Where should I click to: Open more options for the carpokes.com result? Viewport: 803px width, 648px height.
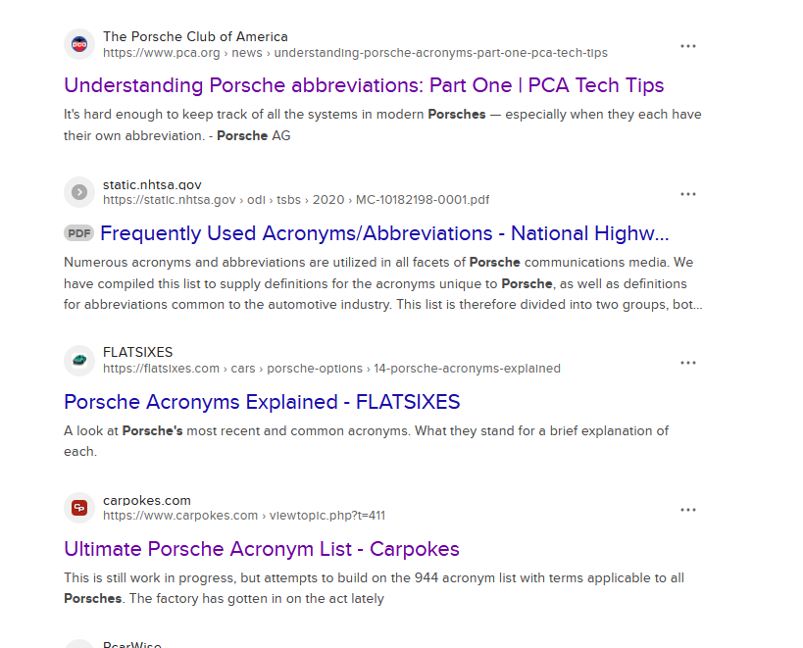click(687, 510)
